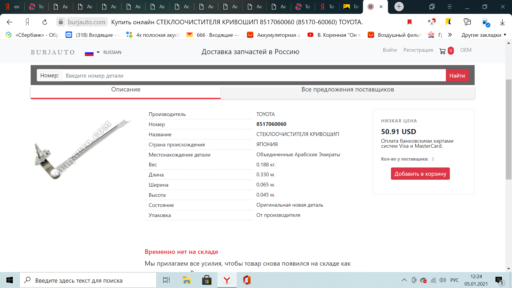This screenshot has width=512, height=288.
Task: Open the protected page icon with blue check
Action: coord(486,22)
